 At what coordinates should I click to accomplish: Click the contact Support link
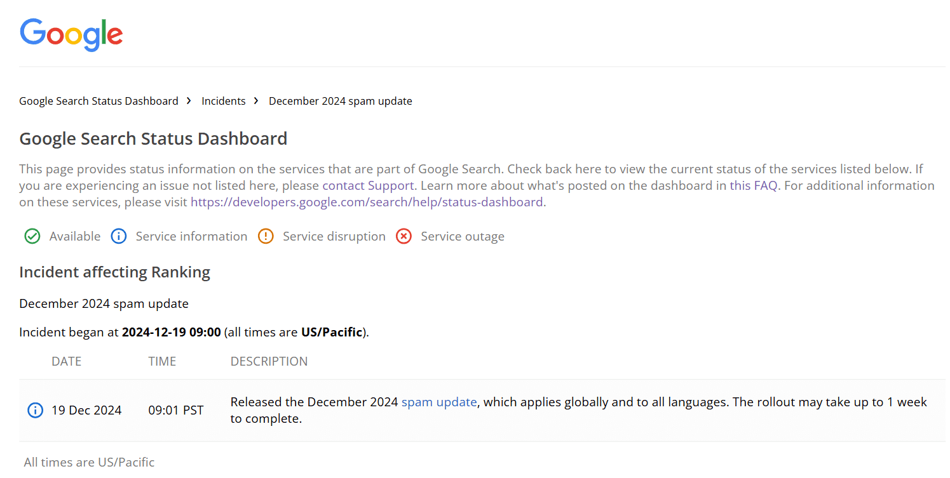(x=367, y=185)
